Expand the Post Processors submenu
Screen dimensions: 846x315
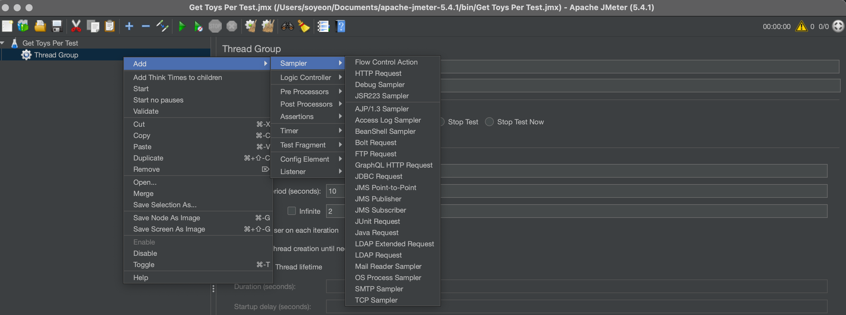pos(308,104)
